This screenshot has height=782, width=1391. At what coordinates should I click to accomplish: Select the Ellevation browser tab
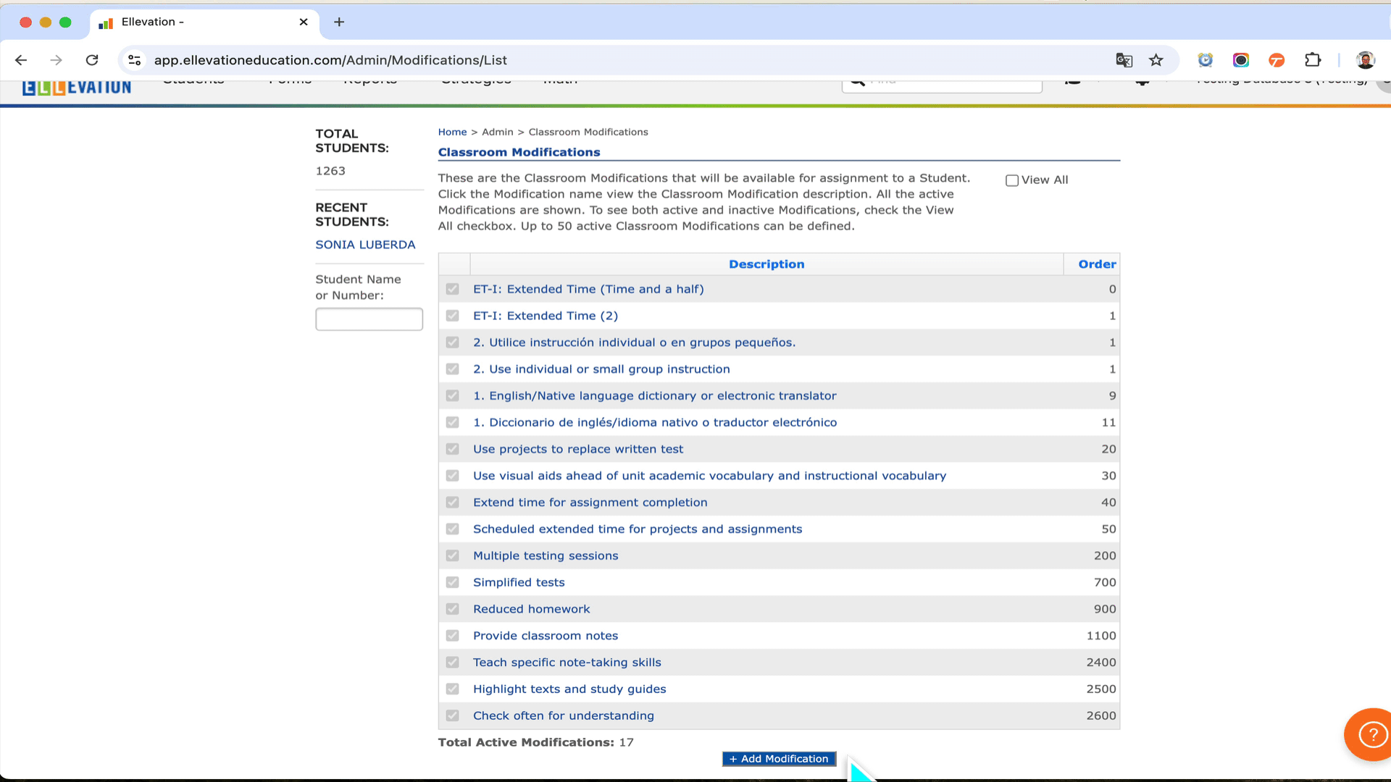205,22
